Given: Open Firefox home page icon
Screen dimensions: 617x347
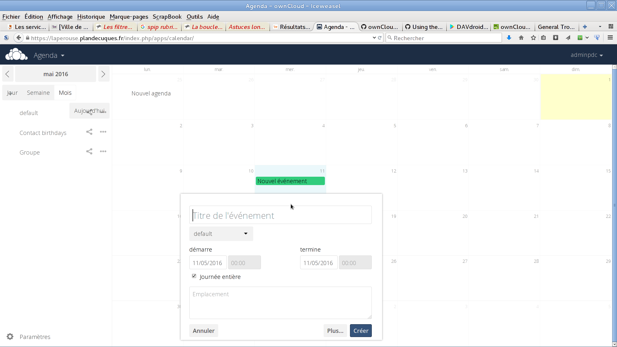Looking at the screenshot, I should click(x=521, y=38).
